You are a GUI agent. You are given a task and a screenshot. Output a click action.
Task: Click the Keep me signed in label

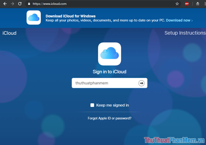[x=112, y=105]
